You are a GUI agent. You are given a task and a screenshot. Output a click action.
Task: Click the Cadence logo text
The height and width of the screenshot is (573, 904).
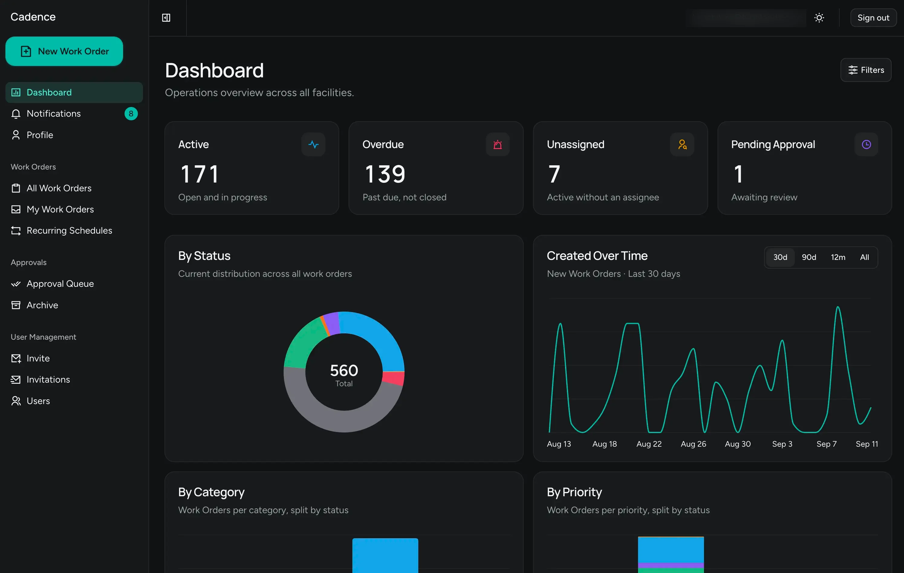coord(33,17)
